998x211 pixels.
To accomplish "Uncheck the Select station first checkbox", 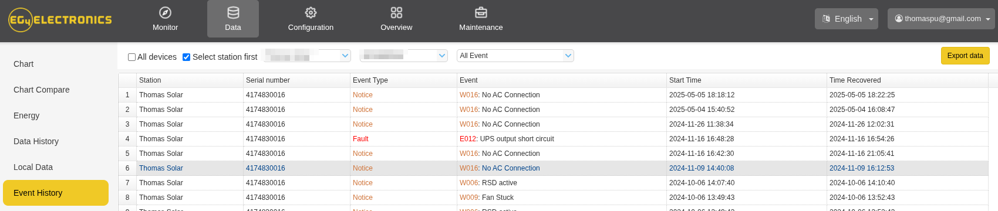I will pyautogui.click(x=186, y=57).
